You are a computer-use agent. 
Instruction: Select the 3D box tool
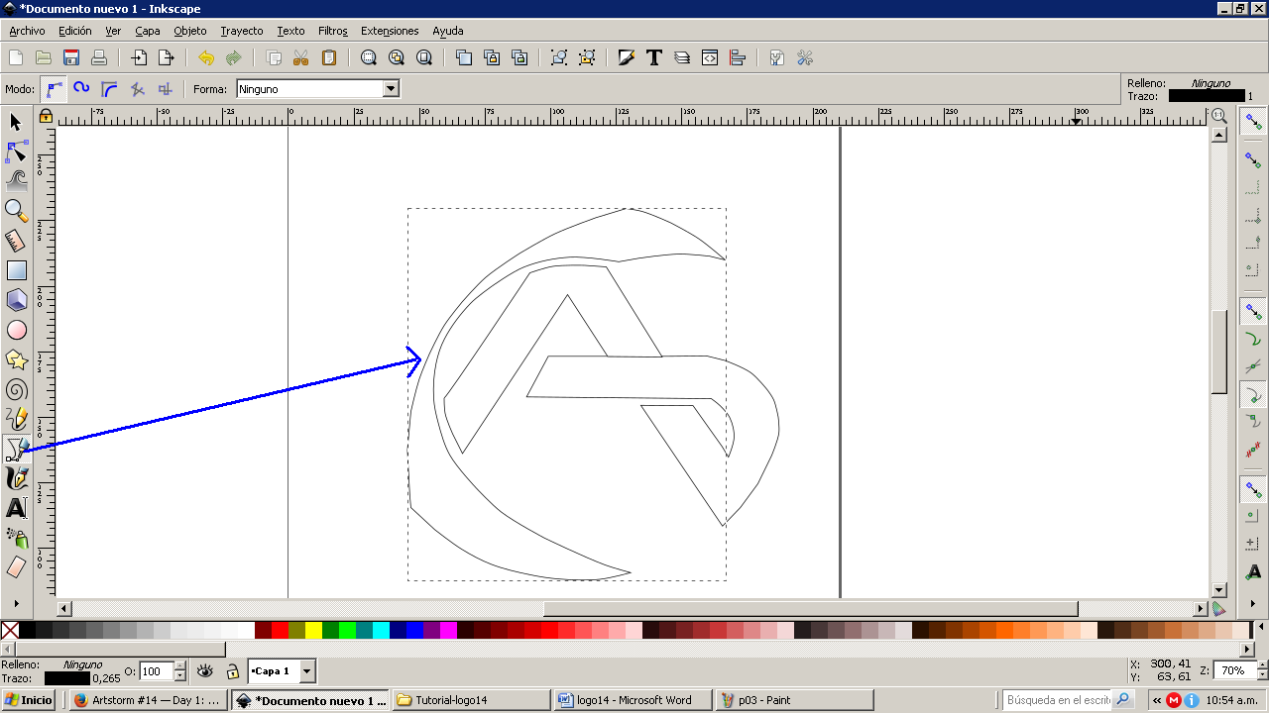(16, 300)
